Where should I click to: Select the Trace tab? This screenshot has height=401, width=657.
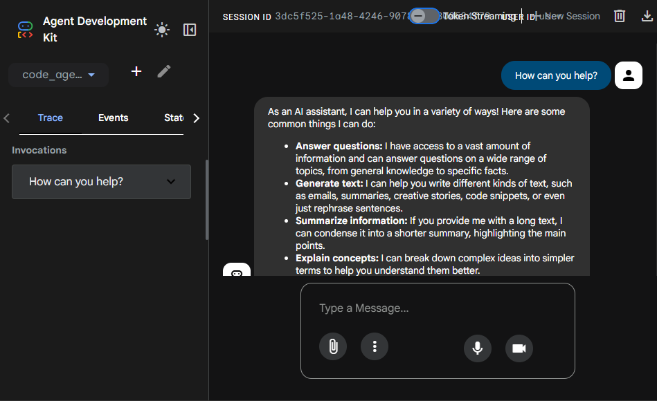click(x=51, y=118)
